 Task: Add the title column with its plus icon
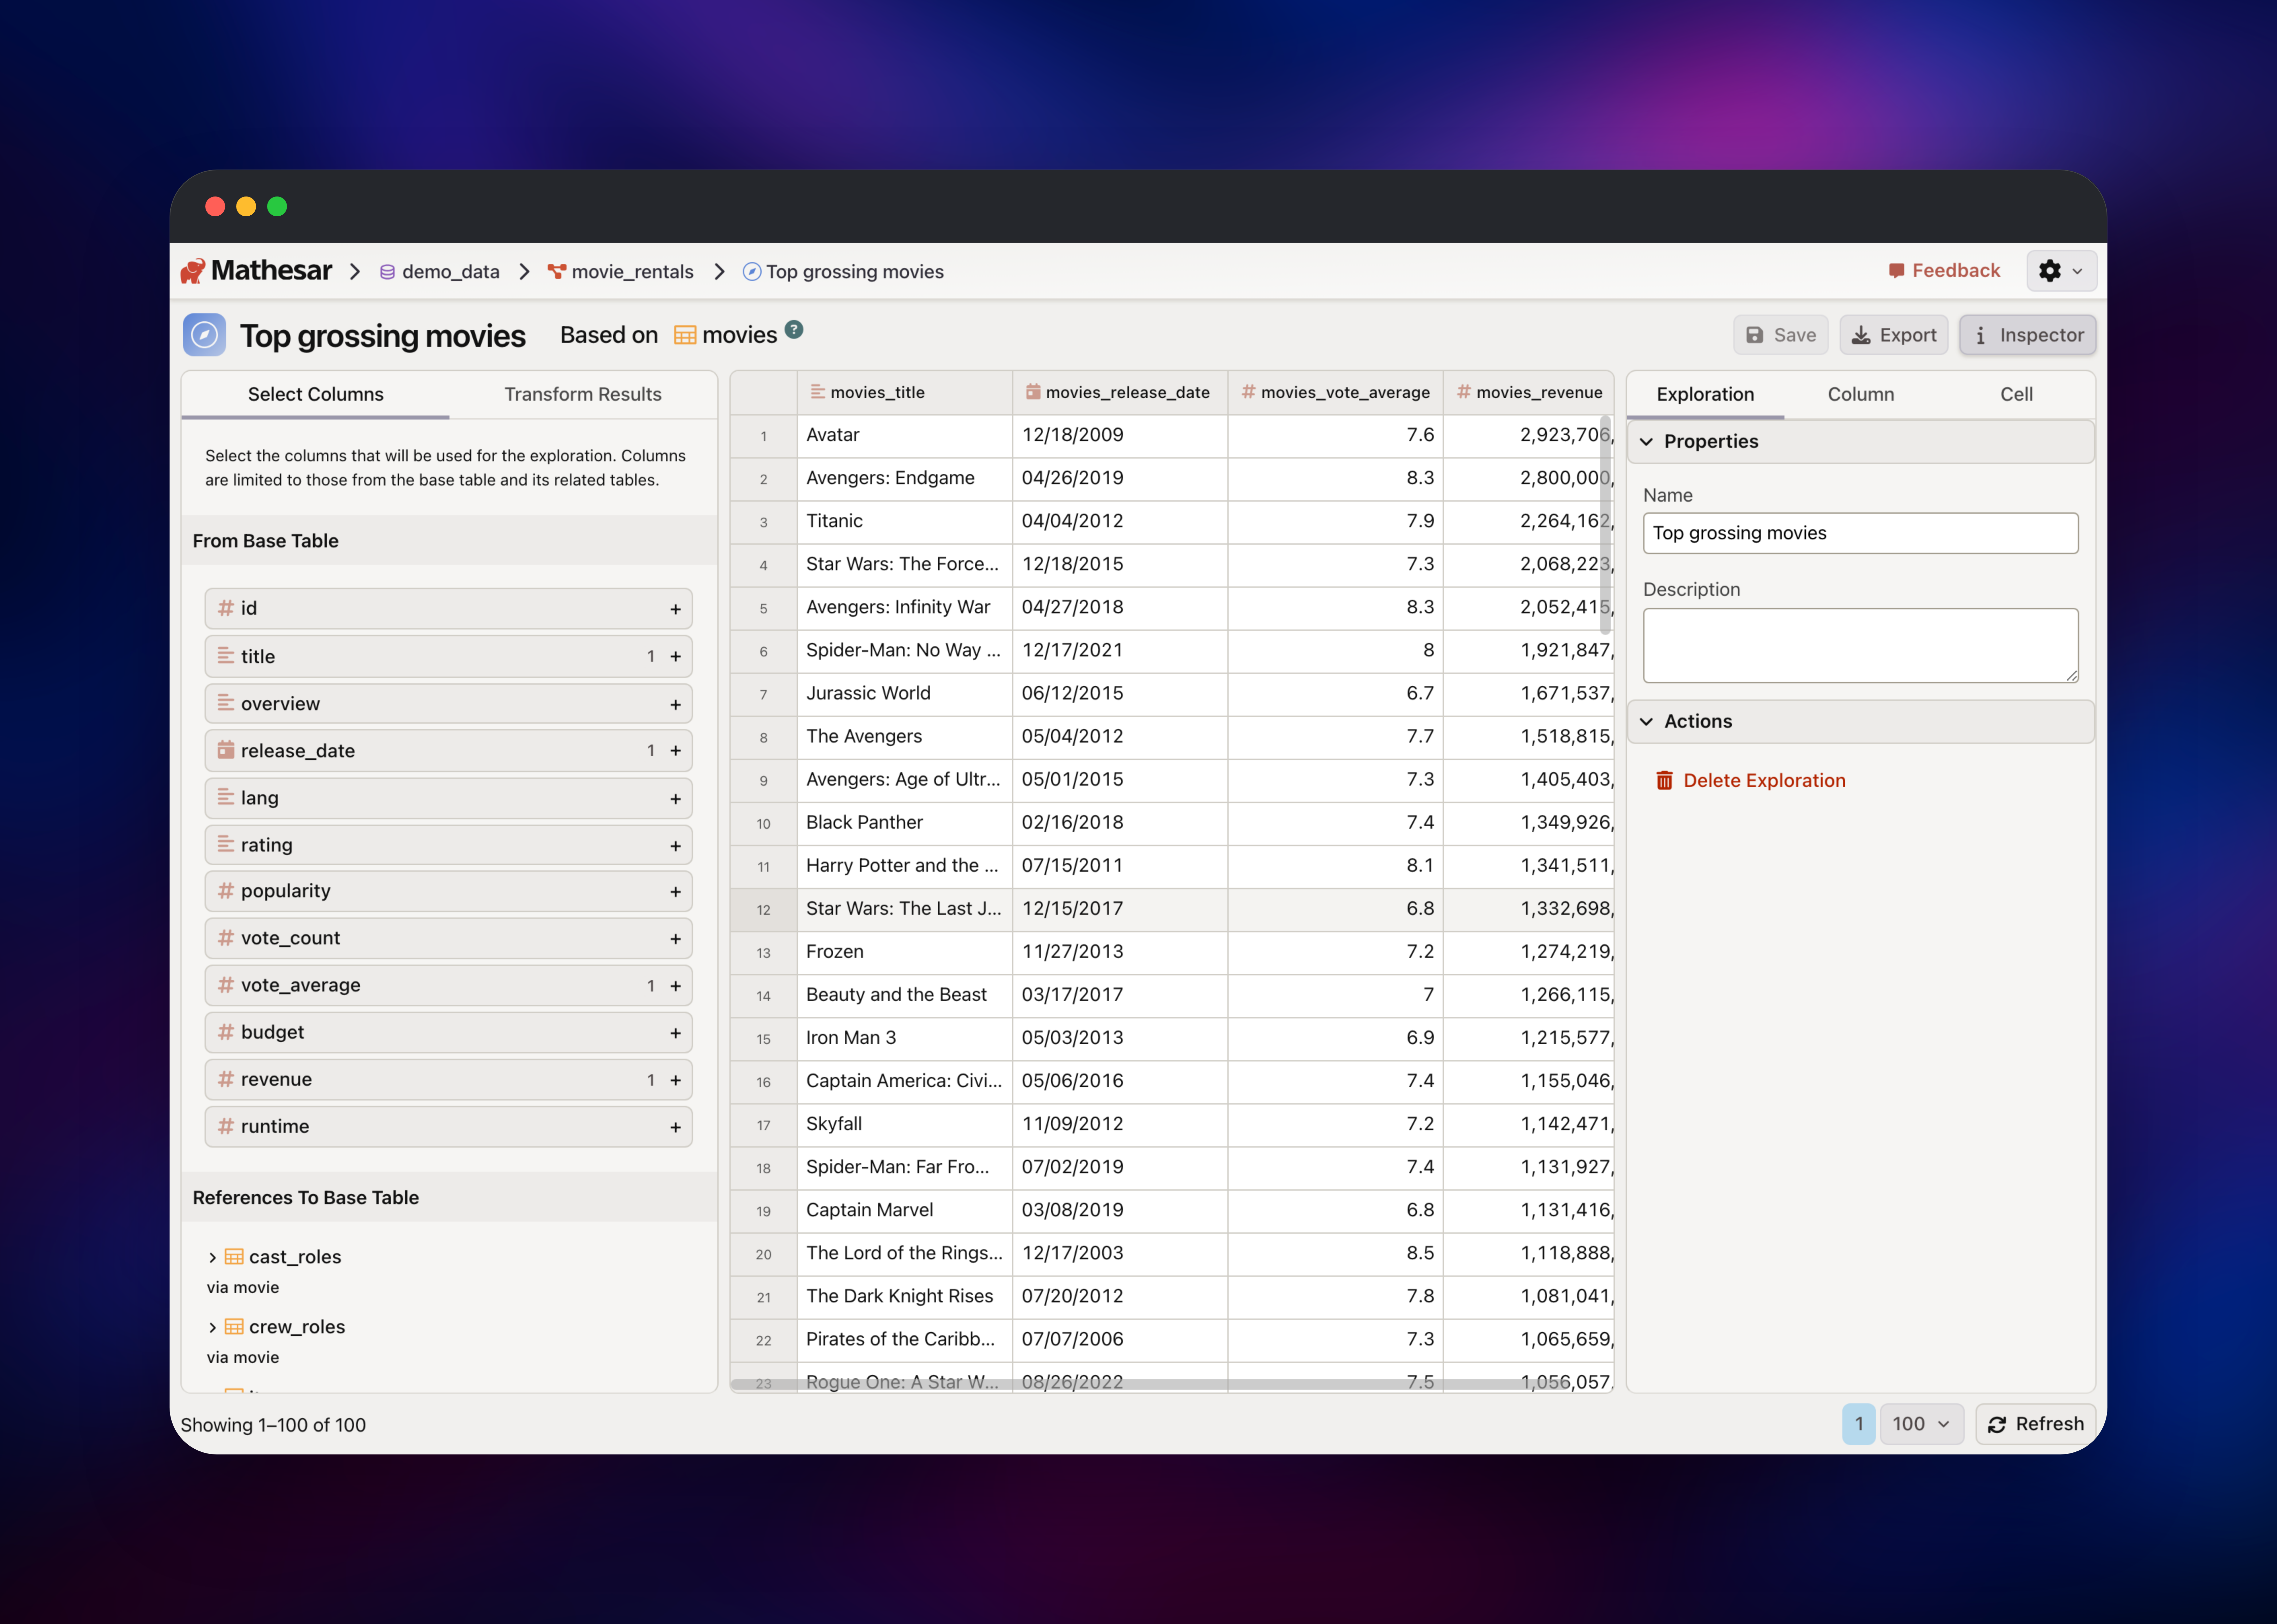click(x=676, y=657)
